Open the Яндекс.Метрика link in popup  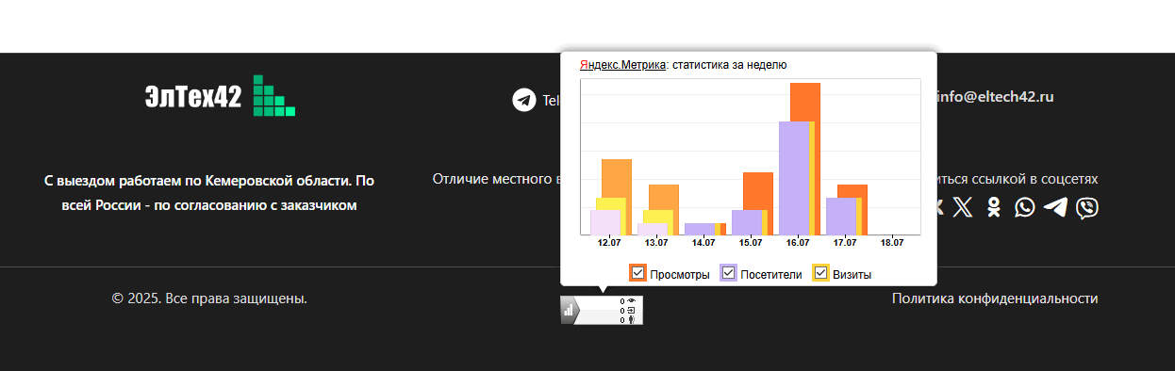click(x=623, y=65)
